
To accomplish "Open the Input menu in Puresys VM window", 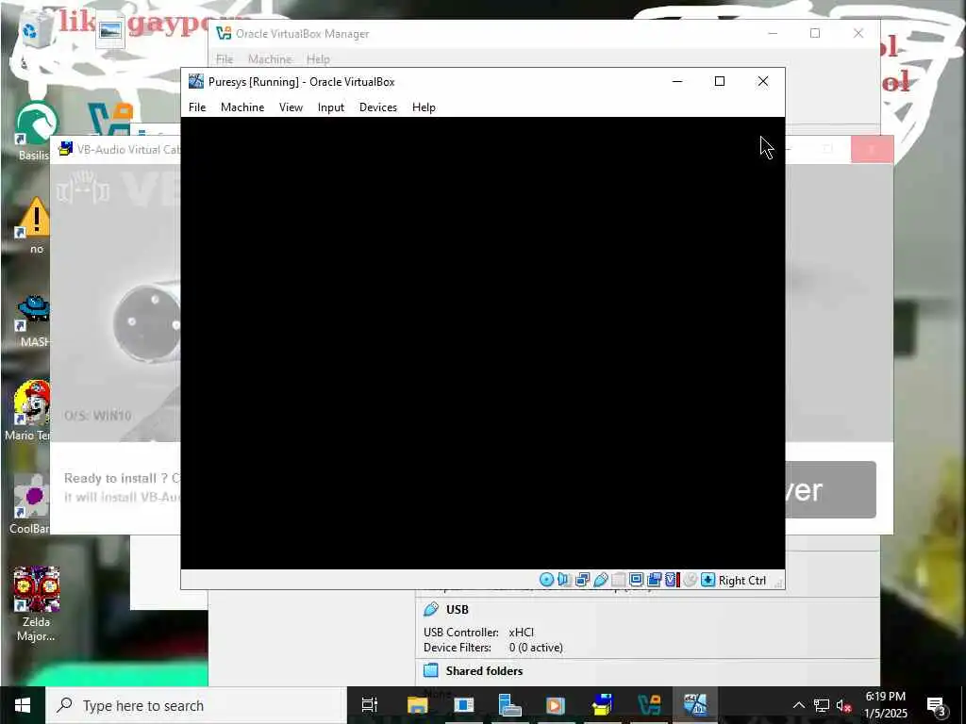I will click(331, 107).
